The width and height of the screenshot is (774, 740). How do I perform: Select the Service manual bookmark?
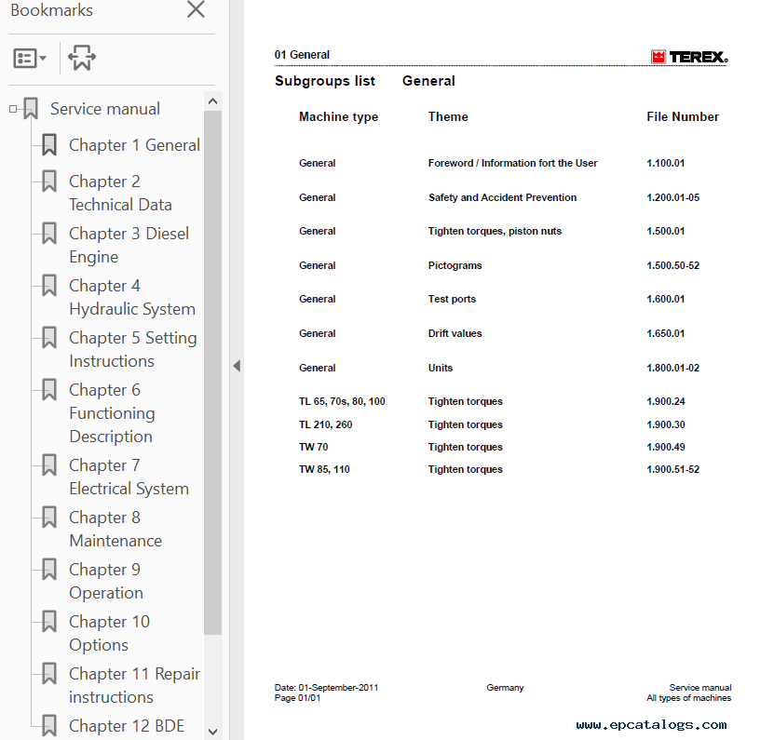pos(104,109)
